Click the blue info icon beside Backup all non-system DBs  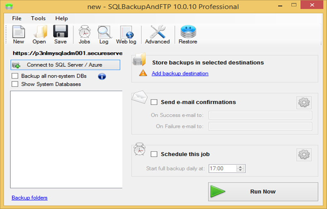tap(102, 76)
